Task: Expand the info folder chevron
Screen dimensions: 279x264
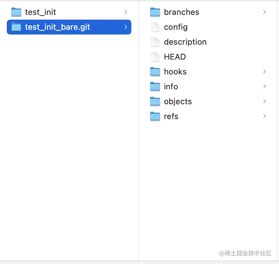Action: point(264,87)
